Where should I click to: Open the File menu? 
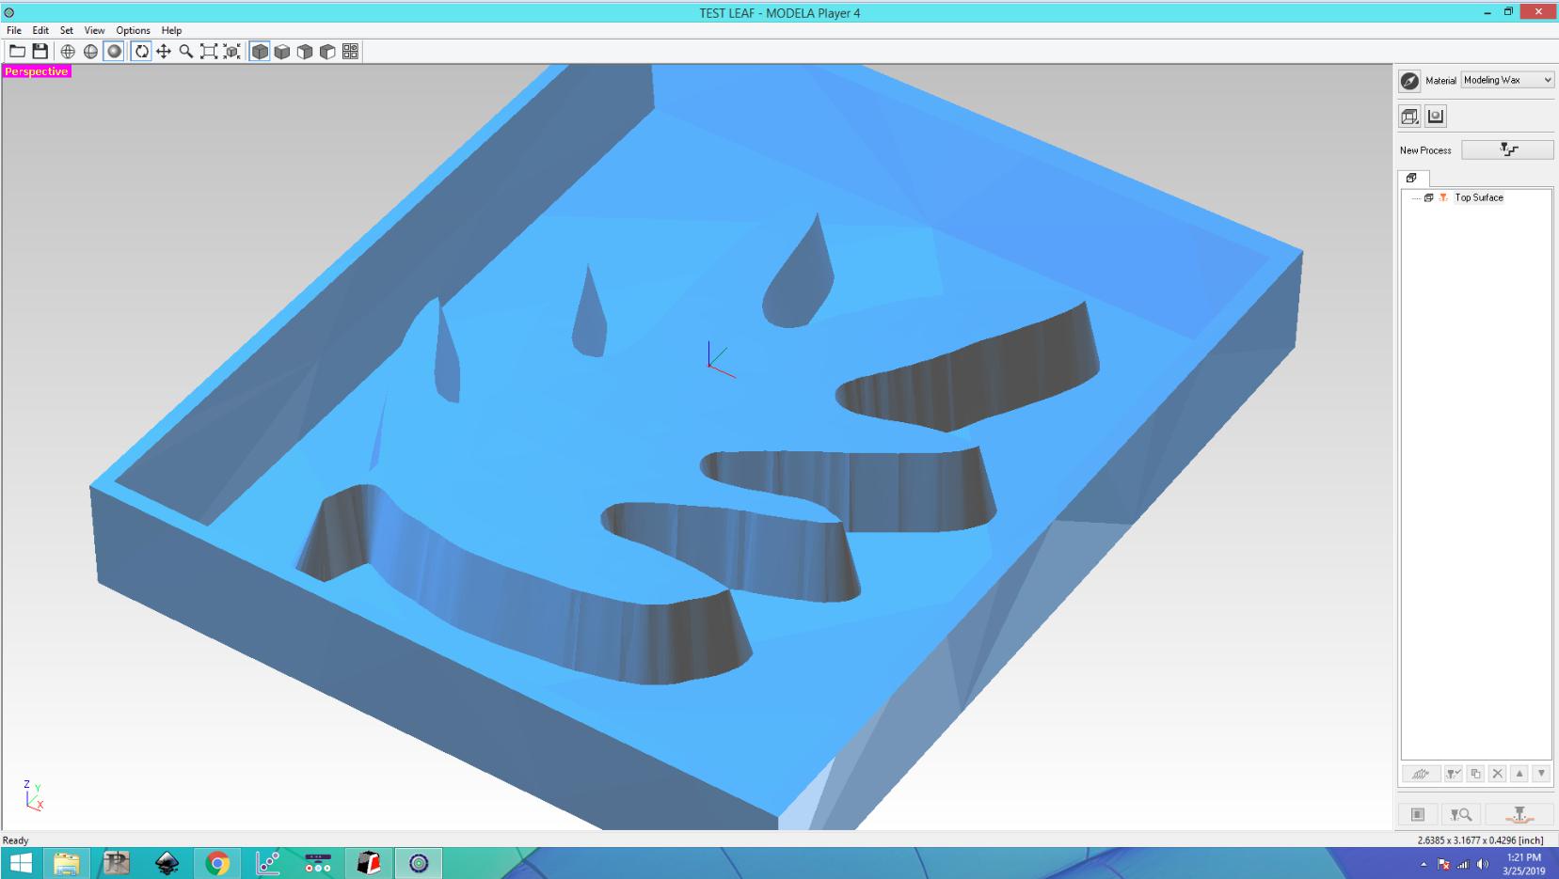[x=14, y=30]
